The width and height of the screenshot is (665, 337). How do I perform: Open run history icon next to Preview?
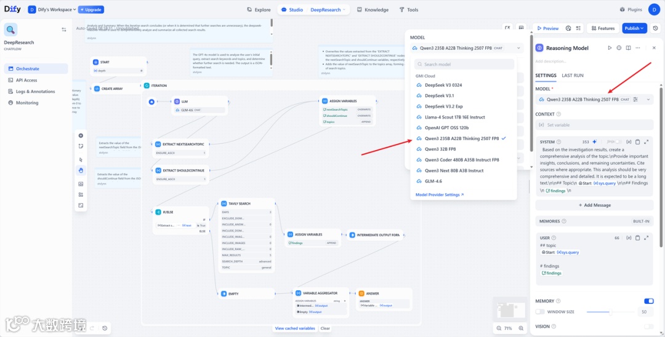pyautogui.click(x=568, y=28)
